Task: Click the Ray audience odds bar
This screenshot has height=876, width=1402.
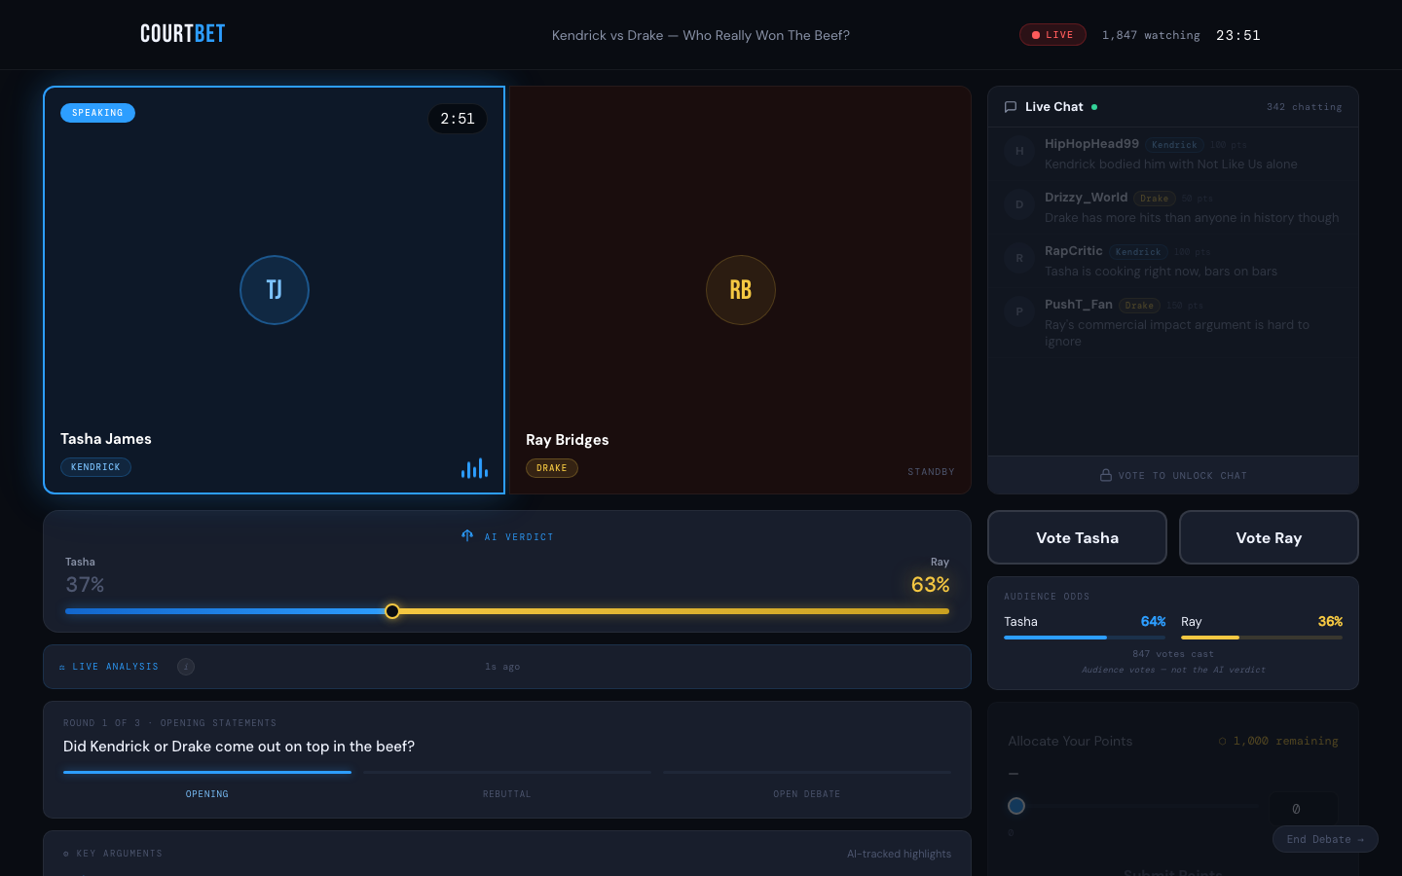Action: pyautogui.click(x=1262, y=638)
